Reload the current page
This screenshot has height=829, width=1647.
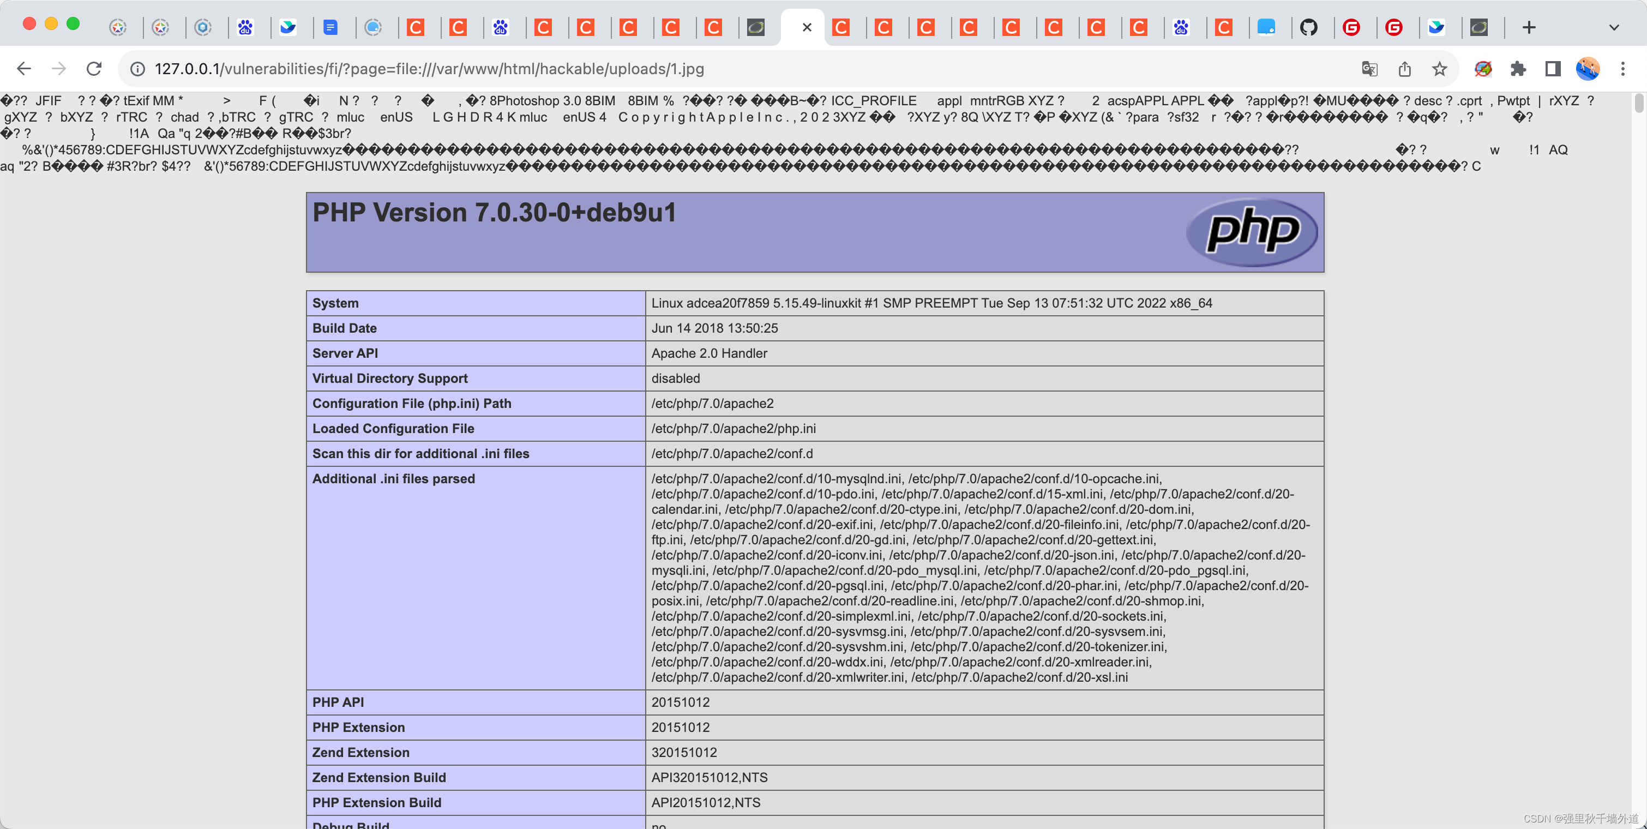[x=94, y=68]
